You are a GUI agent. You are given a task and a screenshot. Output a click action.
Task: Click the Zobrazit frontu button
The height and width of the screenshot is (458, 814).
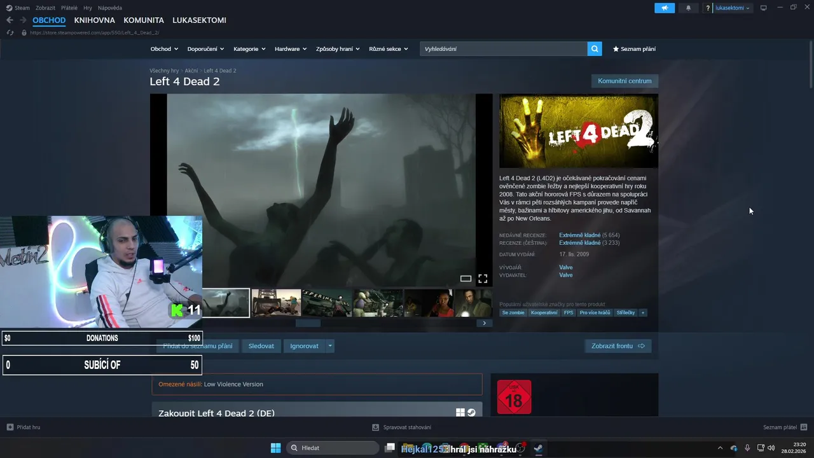(617, 346)
